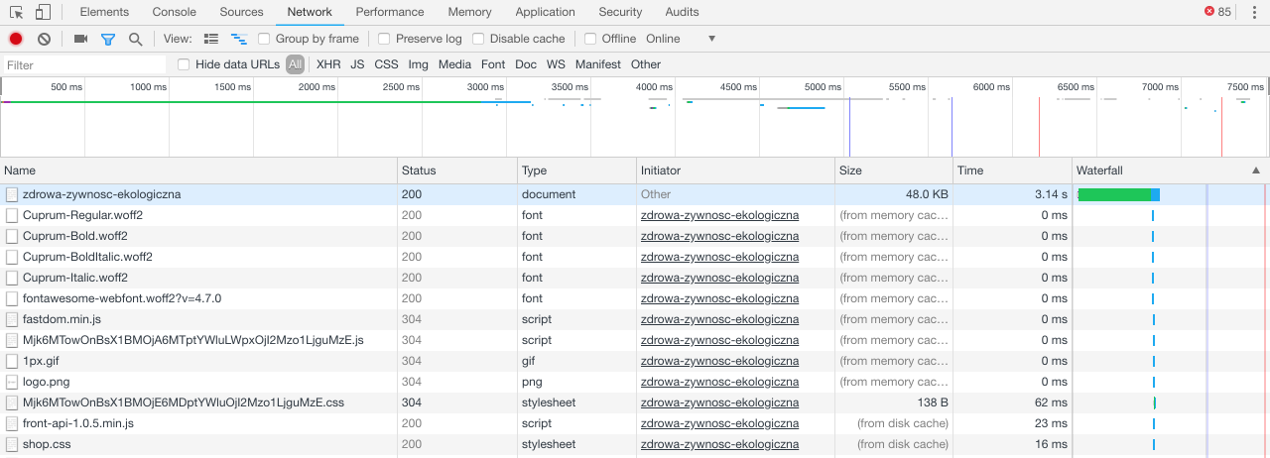Enable Group by frame checkbox
The image size is (1270, 458).
(264, 39)
